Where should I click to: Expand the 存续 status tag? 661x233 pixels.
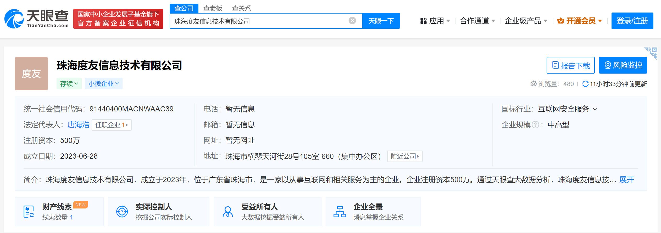pyautogui.click(x=69, y=83)
